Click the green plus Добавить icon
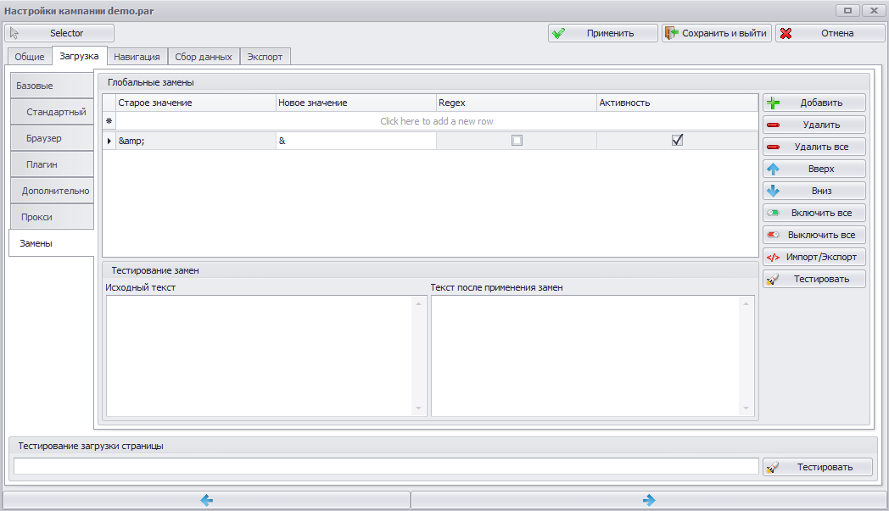This screenshot has width=889, height=511. pos(774,103)
